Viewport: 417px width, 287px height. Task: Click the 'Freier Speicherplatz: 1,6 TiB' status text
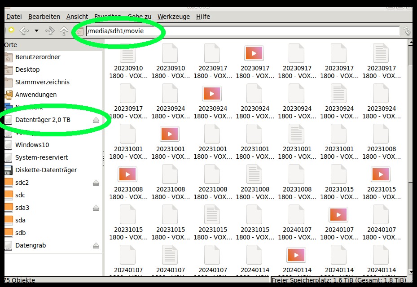click(339, 280)
